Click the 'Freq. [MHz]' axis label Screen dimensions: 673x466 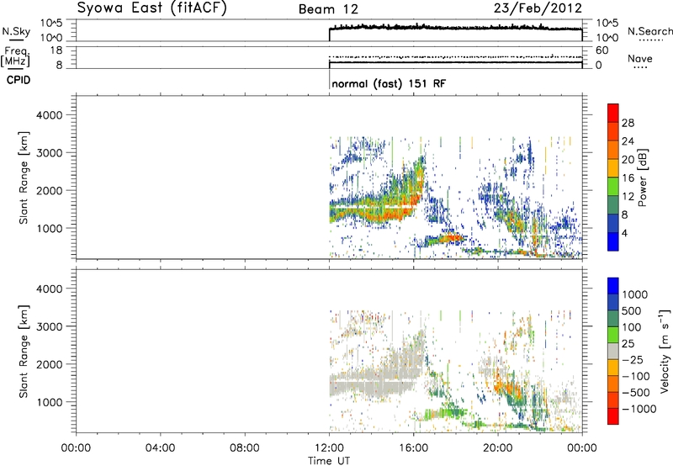tap(16, 57)
